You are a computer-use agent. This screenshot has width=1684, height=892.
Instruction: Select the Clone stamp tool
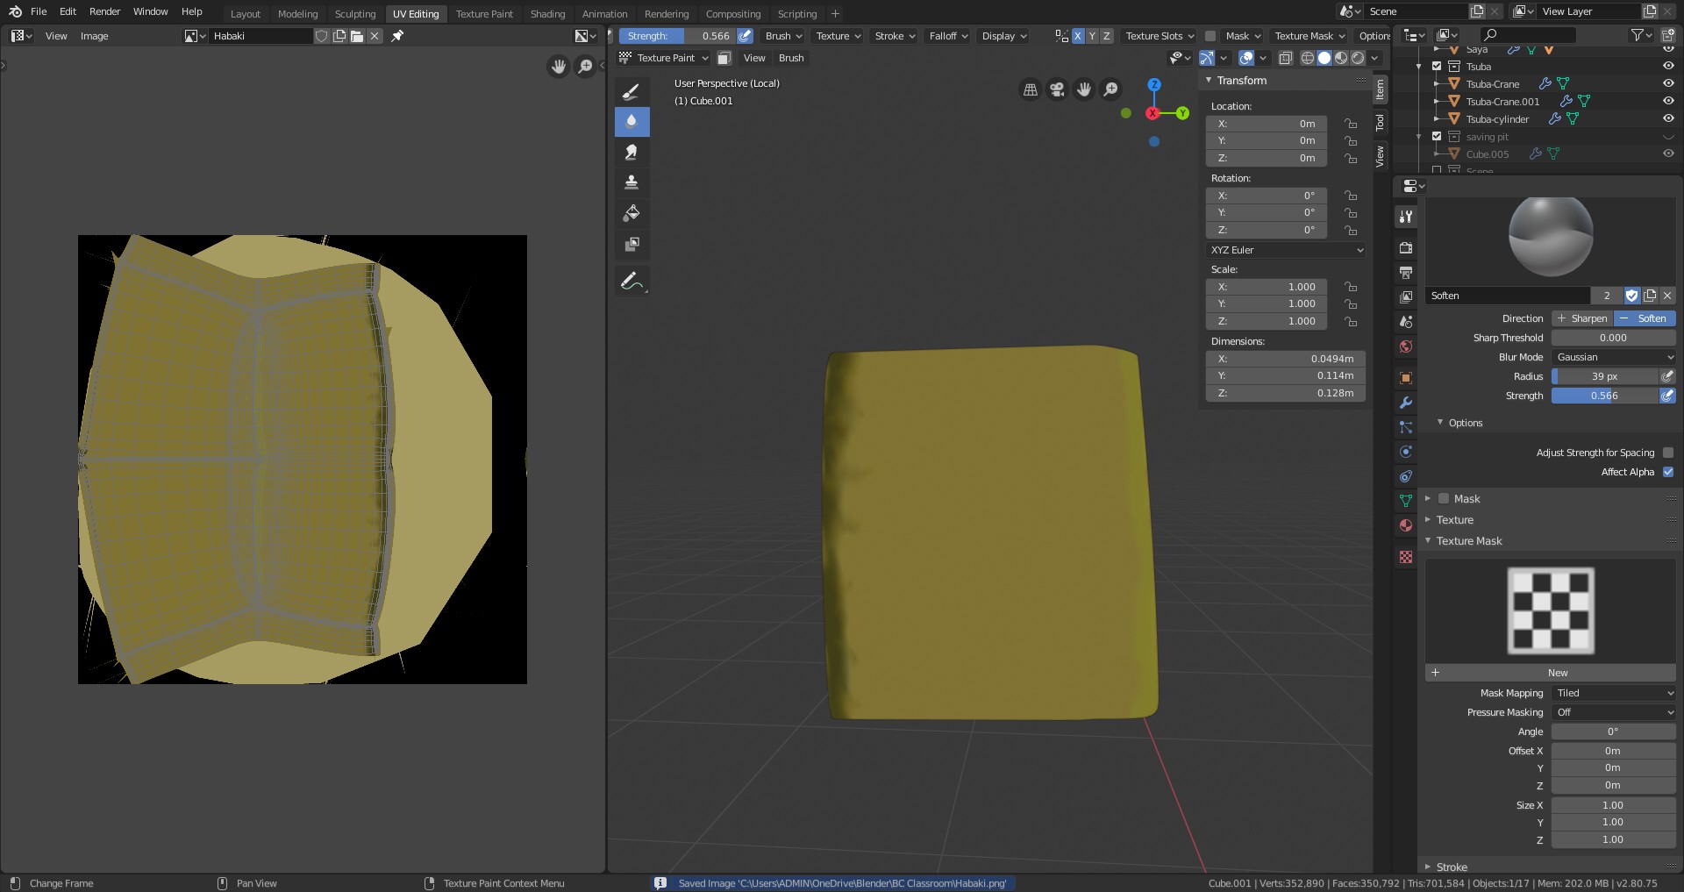(631, 182)
